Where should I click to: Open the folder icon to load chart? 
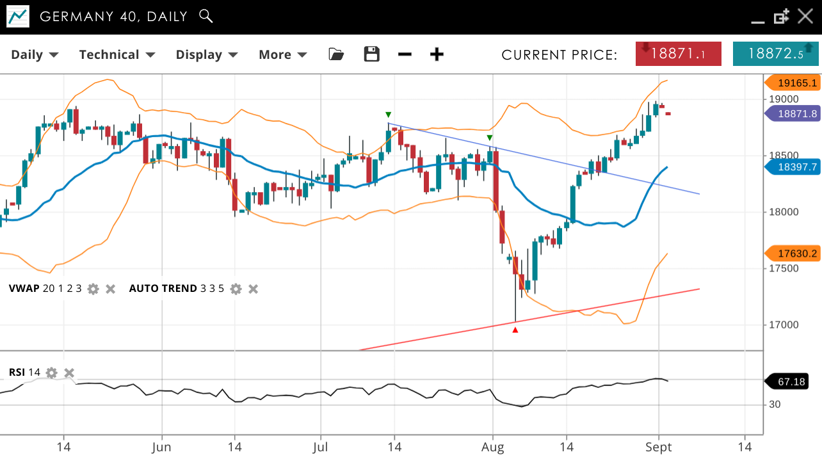[336, 54]
